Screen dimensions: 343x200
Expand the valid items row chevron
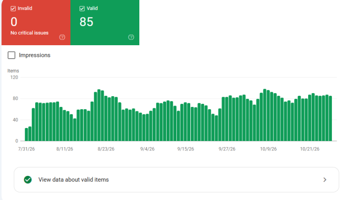pos(325,180)
